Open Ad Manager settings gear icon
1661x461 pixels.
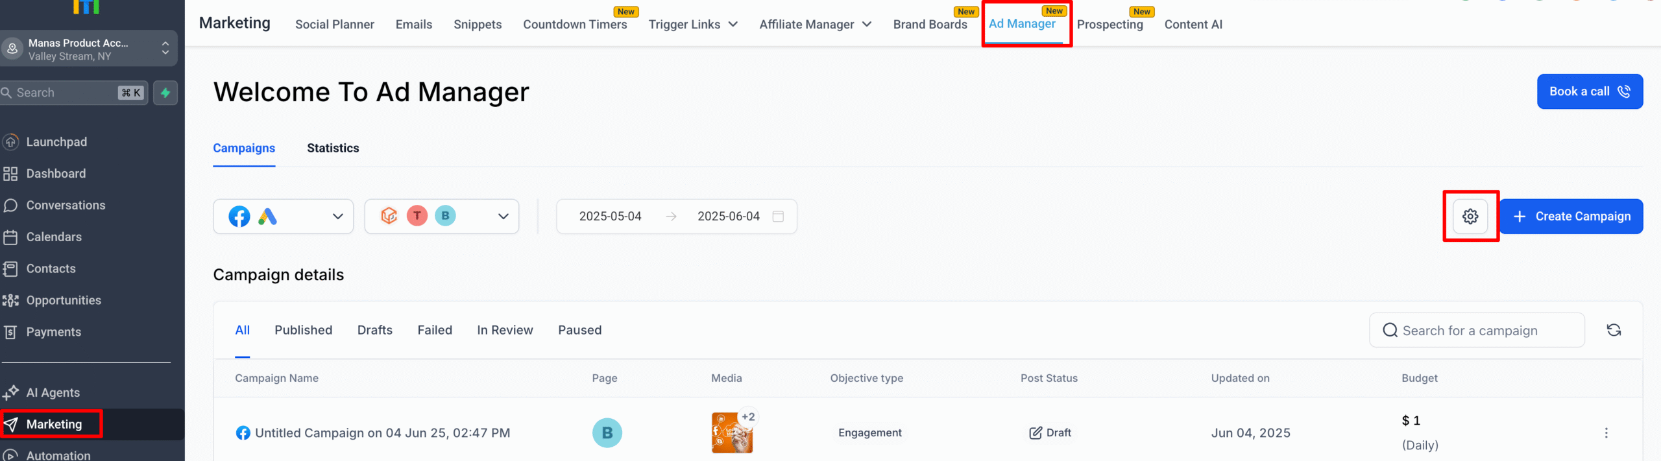pos(1470,217)
